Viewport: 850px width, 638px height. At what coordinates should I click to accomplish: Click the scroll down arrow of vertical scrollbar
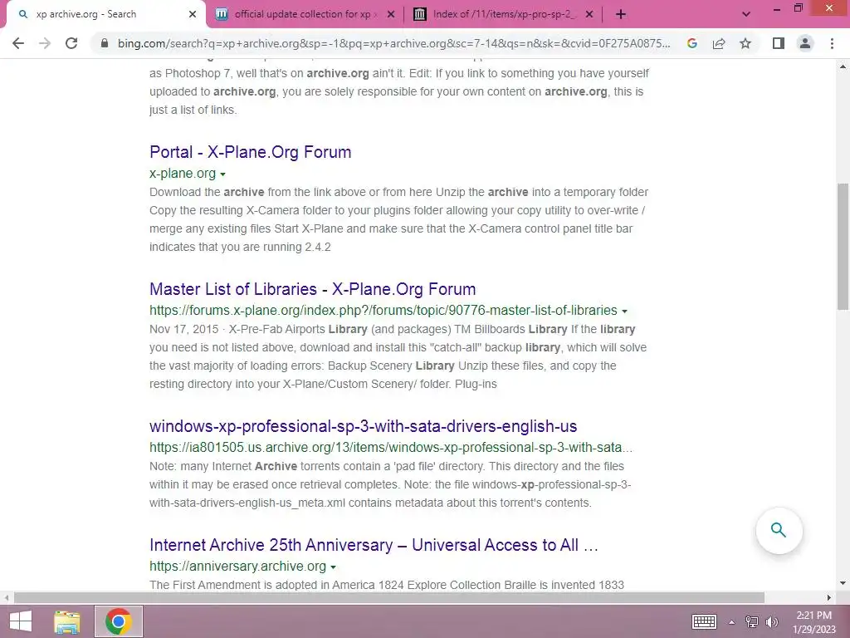point(843,584)
